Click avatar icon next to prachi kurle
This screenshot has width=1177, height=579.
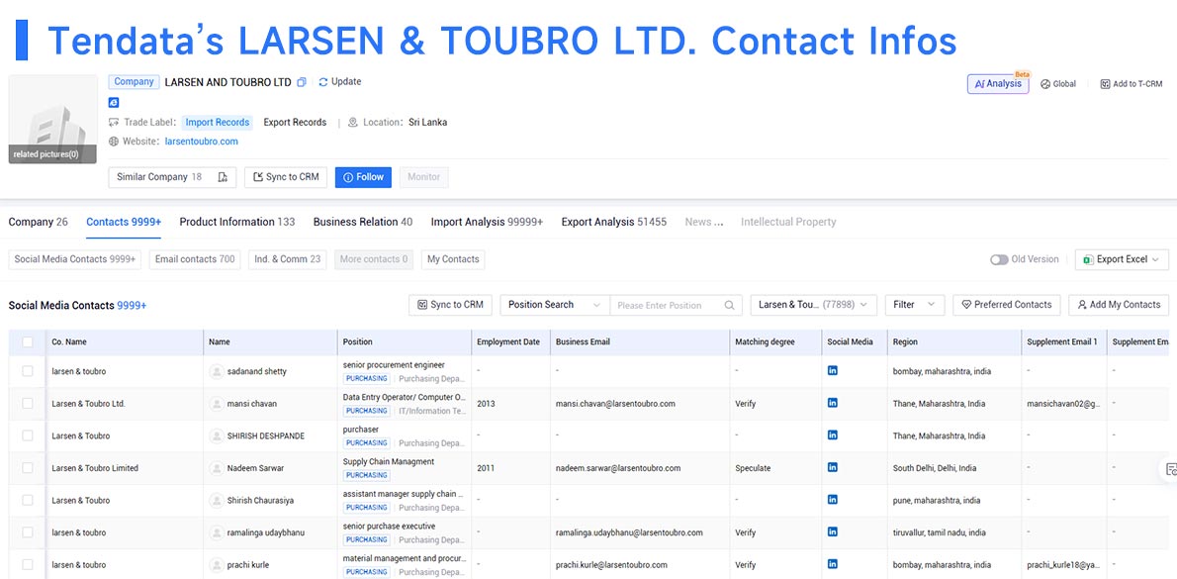click(217, 565)
